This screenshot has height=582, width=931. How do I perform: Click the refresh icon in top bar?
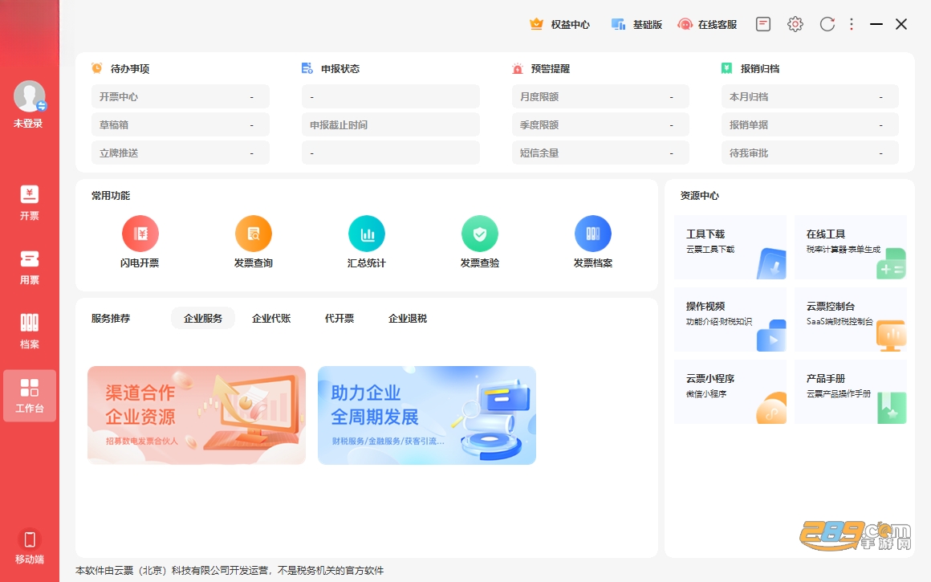click(x=827, y=24)
